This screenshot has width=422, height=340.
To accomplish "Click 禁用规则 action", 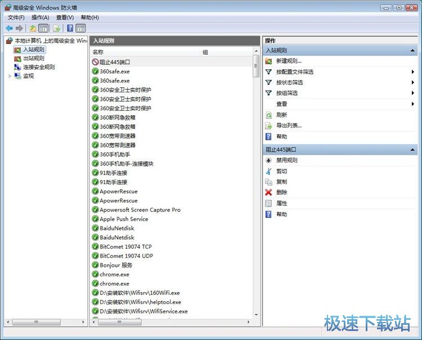I will click(x=286, y=160).
